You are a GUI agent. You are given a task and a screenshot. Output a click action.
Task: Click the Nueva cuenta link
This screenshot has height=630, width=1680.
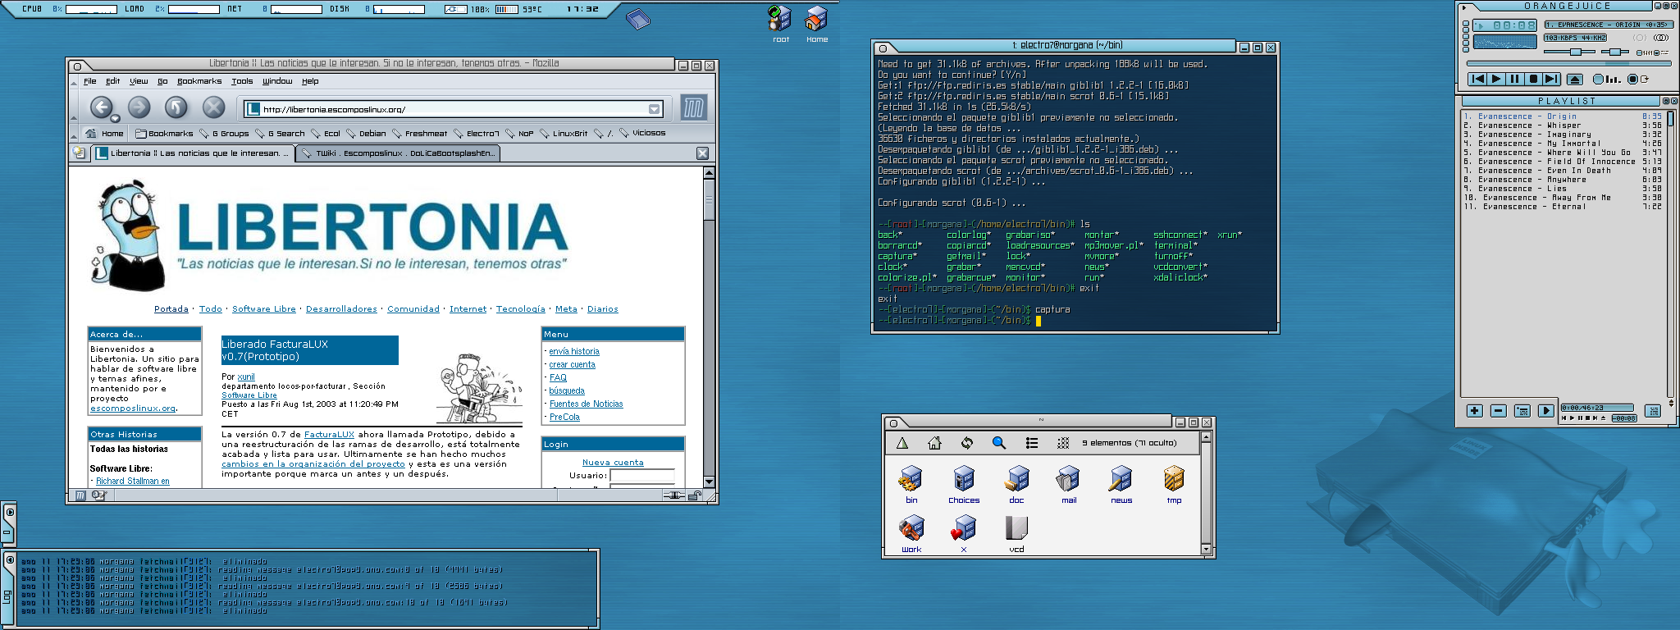pos(613,463)
